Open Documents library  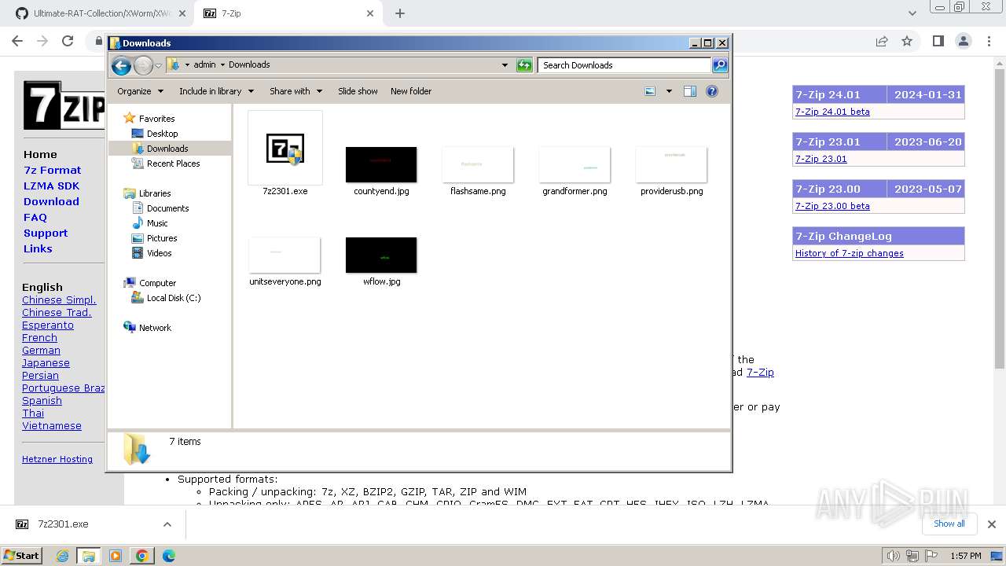click(x=167, y=208)
